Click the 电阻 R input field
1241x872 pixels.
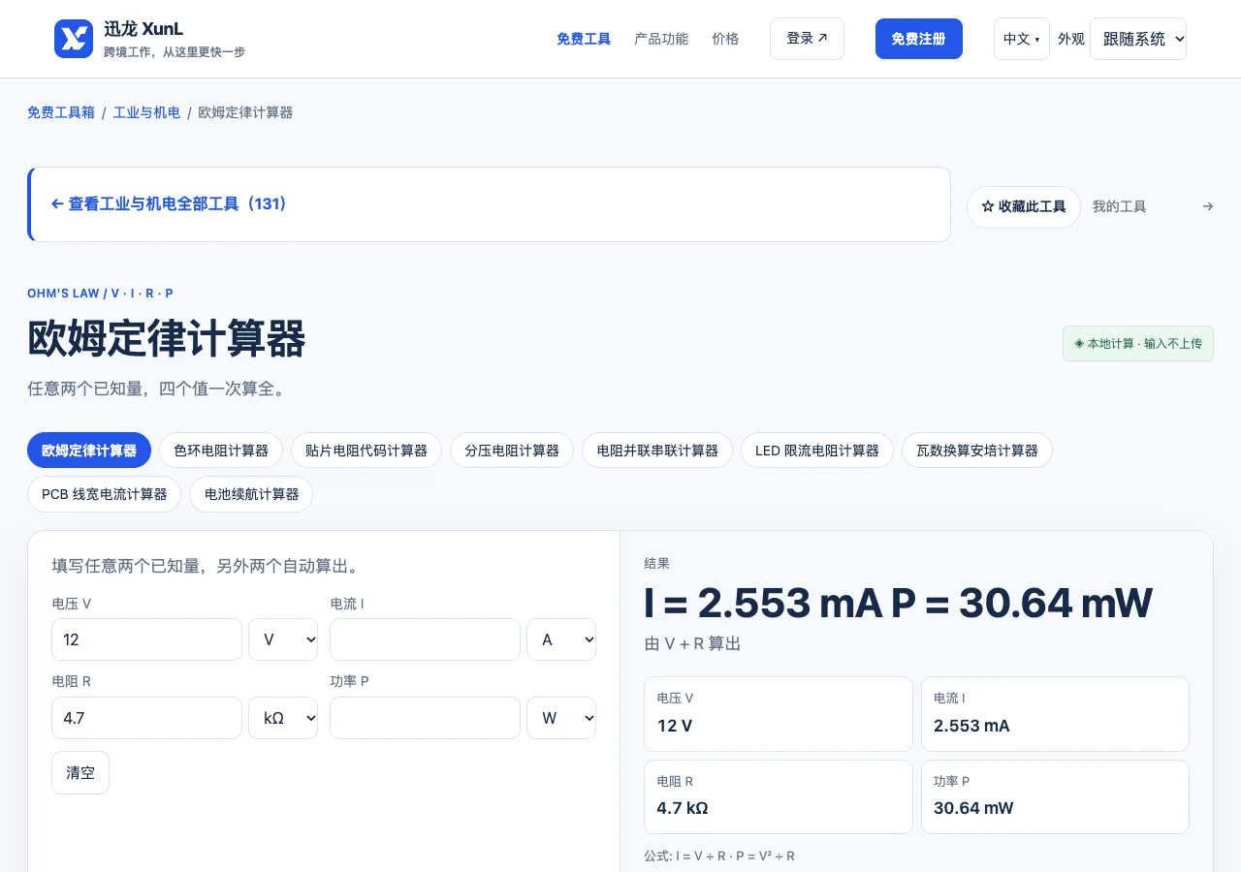point(146,718)
